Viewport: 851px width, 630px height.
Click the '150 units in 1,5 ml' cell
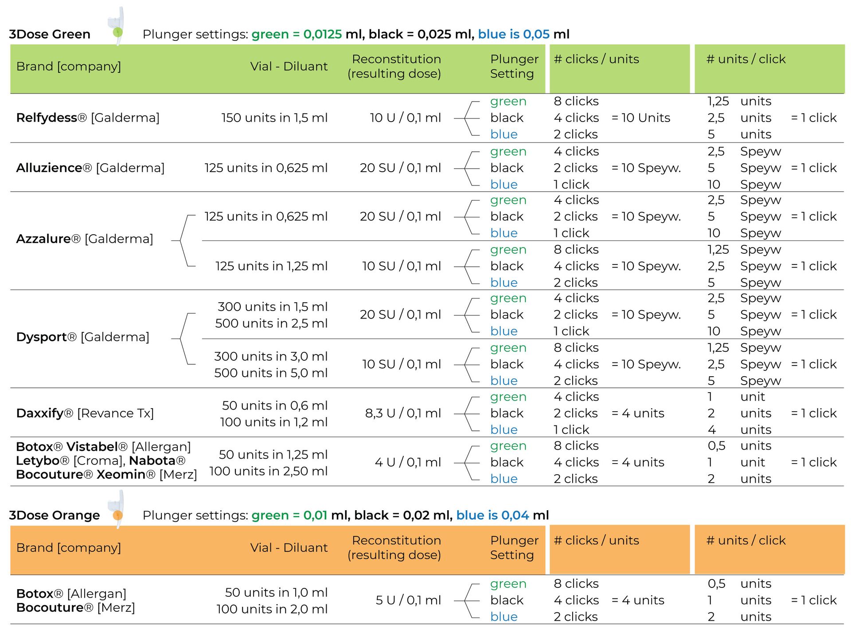click(x=274, y=118)
